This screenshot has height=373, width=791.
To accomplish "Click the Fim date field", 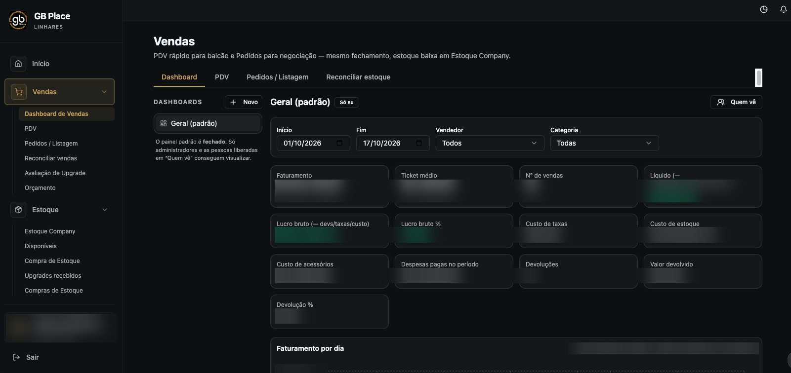I will [393, 143].
